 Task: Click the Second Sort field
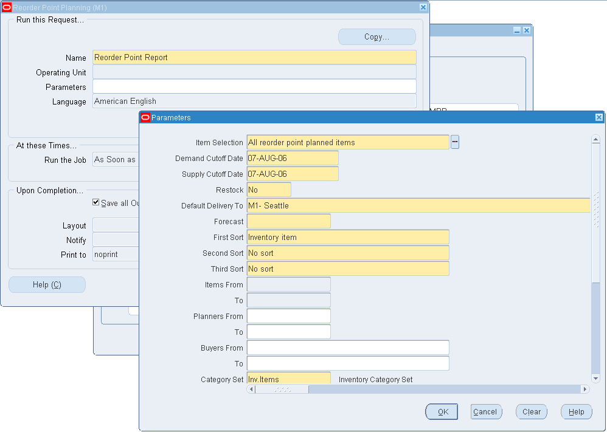click(348, 253)
